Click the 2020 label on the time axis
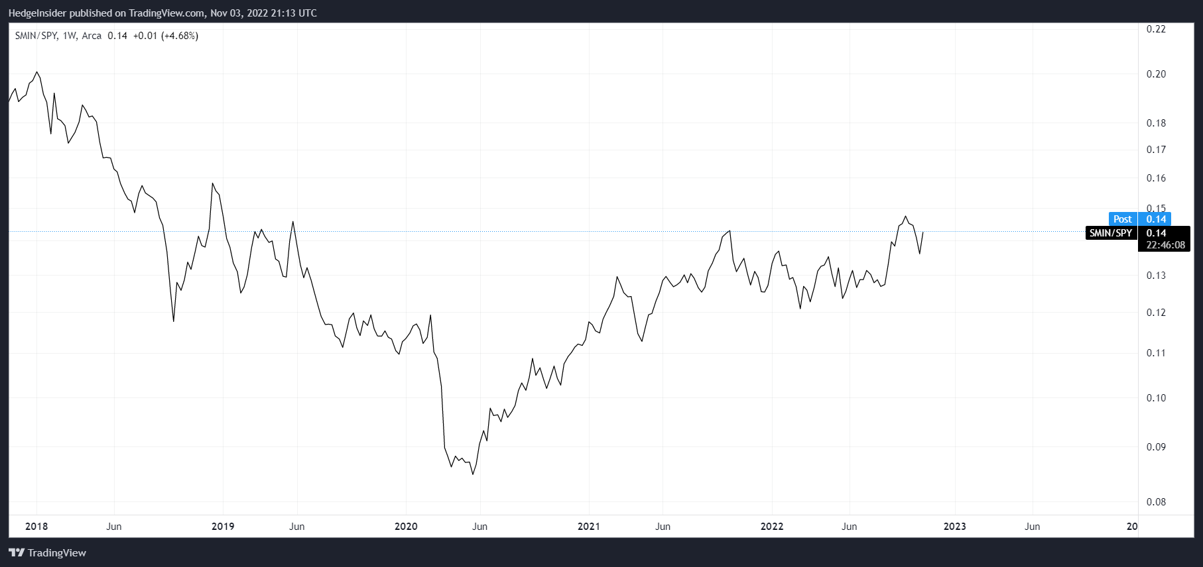The width and height of the screenshot is (1203, 567). point(406,527)
